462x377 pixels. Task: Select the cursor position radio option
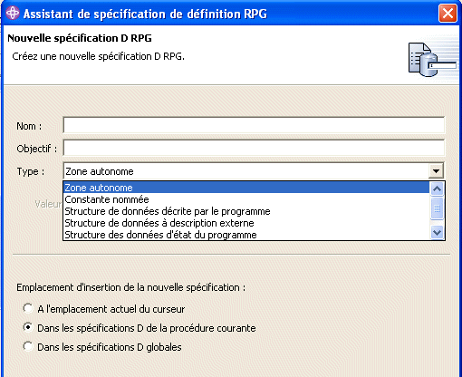click(x=28, y=308)
